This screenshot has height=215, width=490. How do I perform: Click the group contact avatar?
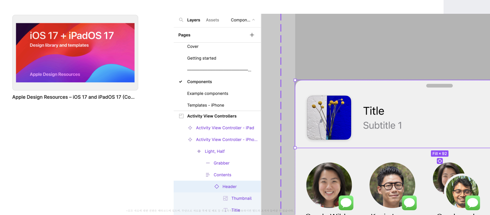coord(455,185)
